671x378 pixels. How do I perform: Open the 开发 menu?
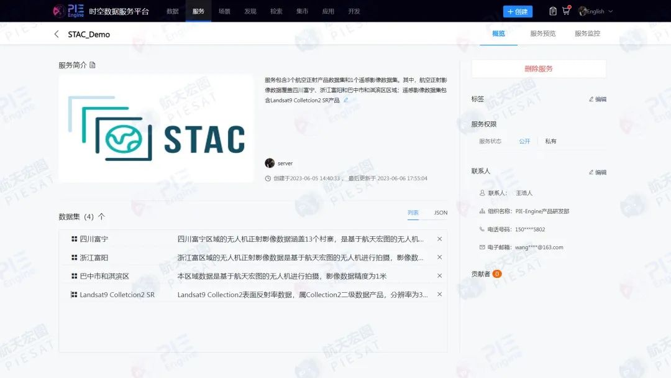(354, 11)
